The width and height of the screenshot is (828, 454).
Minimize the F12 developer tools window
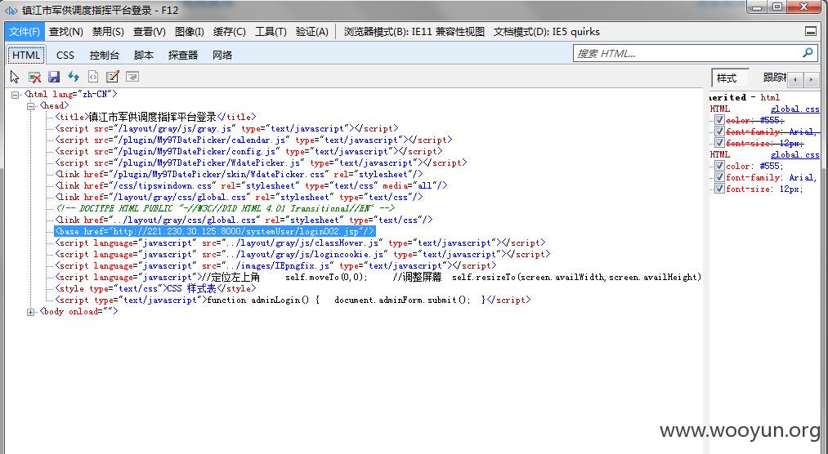[x=758, y=7]
